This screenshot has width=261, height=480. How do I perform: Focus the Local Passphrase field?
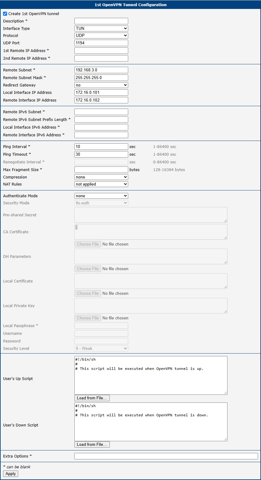(101, 326)
